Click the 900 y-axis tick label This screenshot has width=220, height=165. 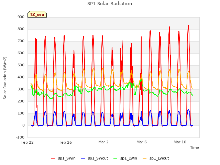tap(21, 17)
